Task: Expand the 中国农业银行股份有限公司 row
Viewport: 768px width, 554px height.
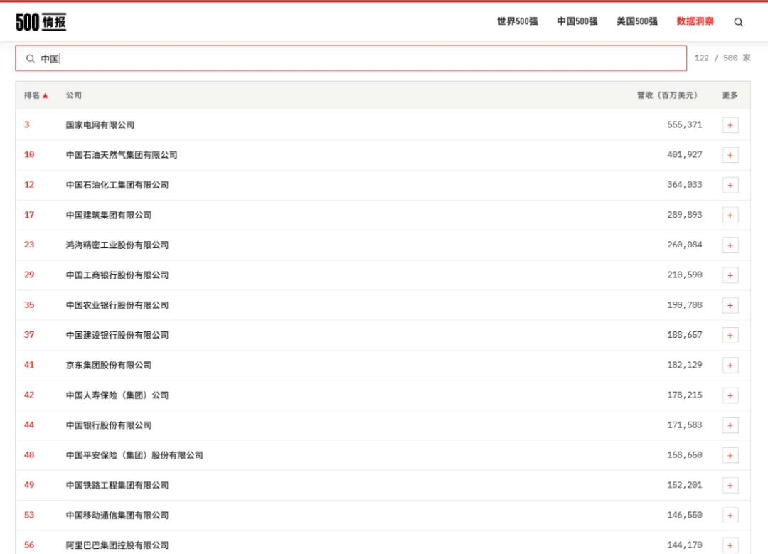Action: point(730,306)
